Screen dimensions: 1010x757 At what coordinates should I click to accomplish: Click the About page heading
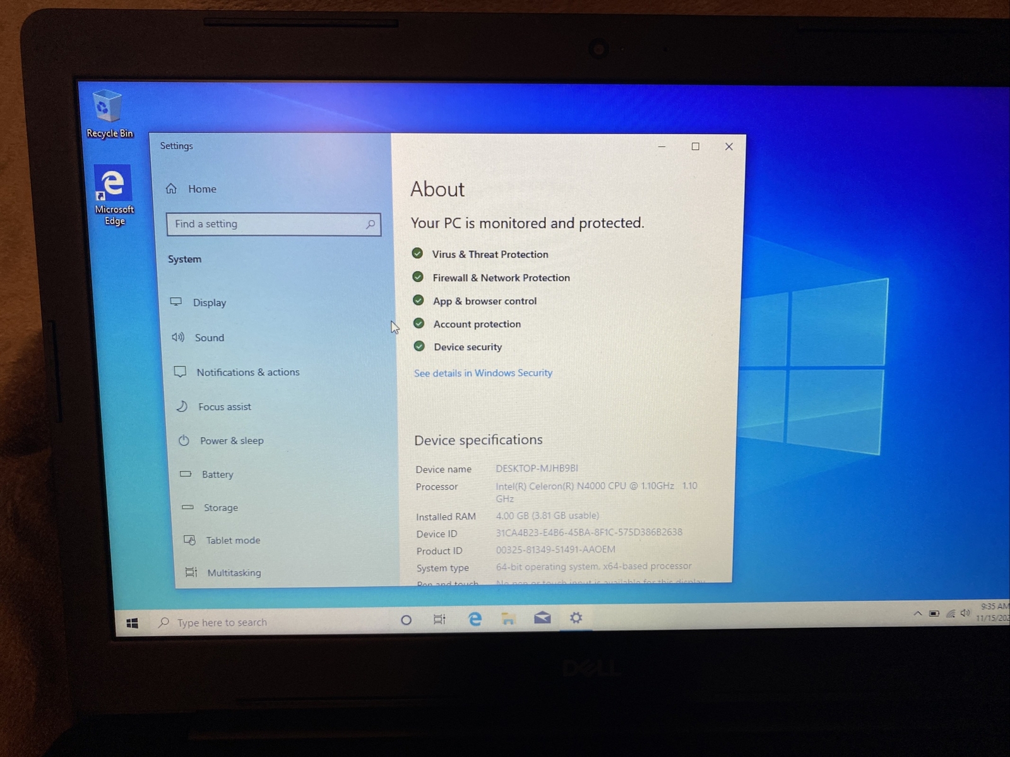437,189
